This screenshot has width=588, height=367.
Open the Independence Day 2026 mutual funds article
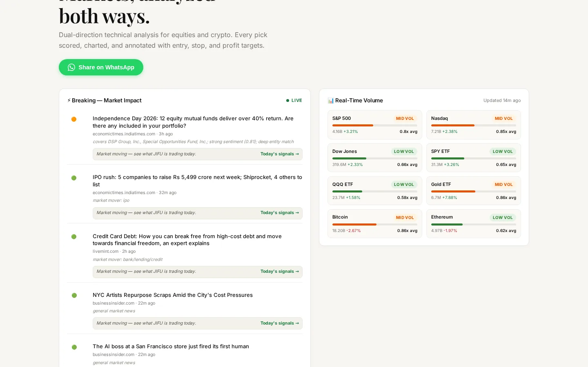[x=193, y=122]
